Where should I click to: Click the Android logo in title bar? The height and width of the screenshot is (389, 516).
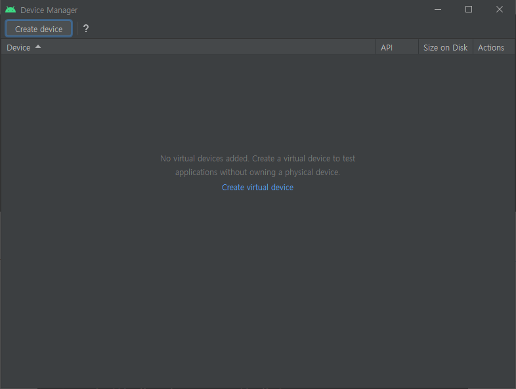11,10
